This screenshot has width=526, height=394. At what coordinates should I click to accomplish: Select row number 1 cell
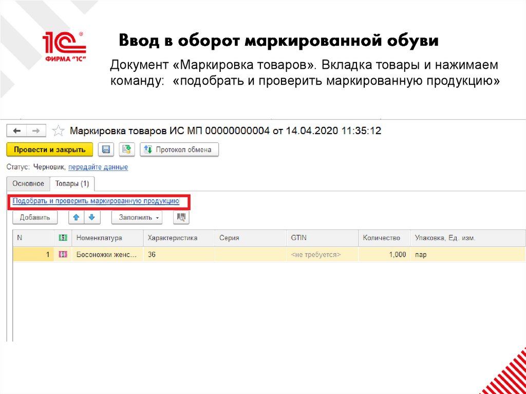coord(33,255)
